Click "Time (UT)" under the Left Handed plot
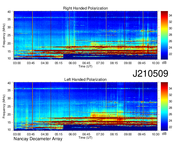 [x=85, y=138]
